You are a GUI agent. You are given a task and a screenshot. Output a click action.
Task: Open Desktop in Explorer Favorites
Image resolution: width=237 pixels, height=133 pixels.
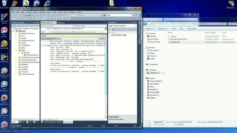pos(153,36)
